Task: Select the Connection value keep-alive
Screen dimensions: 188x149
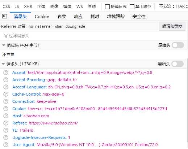Action: (x=46, y=101)
